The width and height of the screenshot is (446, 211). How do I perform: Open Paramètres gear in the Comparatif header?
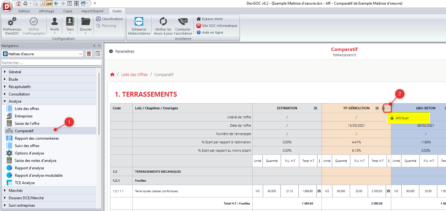pyautogui.click(x=111, y=52)
